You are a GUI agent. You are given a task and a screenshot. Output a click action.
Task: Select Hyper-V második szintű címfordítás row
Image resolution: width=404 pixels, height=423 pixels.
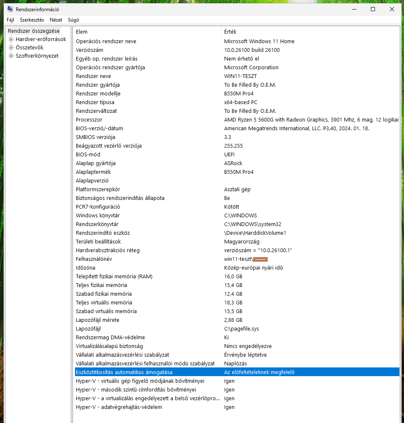pyautogui.click(x=237, y=390)
